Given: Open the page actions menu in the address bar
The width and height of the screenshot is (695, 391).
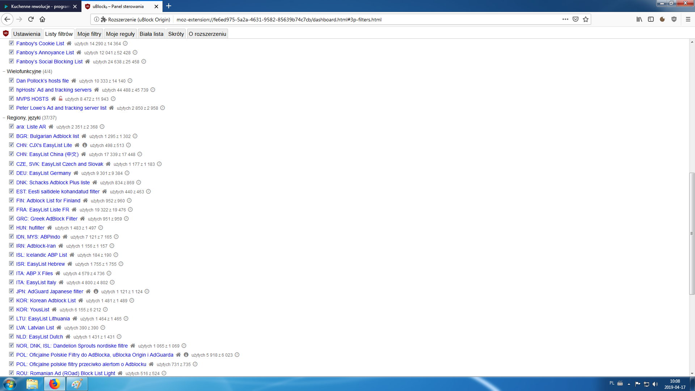Looking at the screenshot, I should tap(565, 19).
